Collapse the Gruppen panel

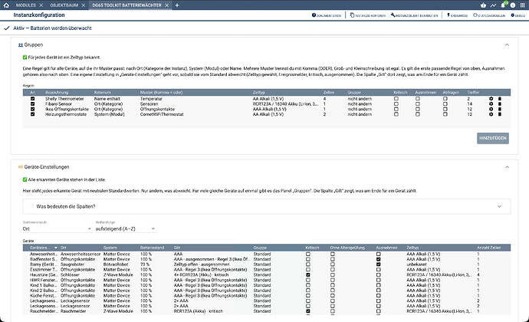(x=507, y=45)
